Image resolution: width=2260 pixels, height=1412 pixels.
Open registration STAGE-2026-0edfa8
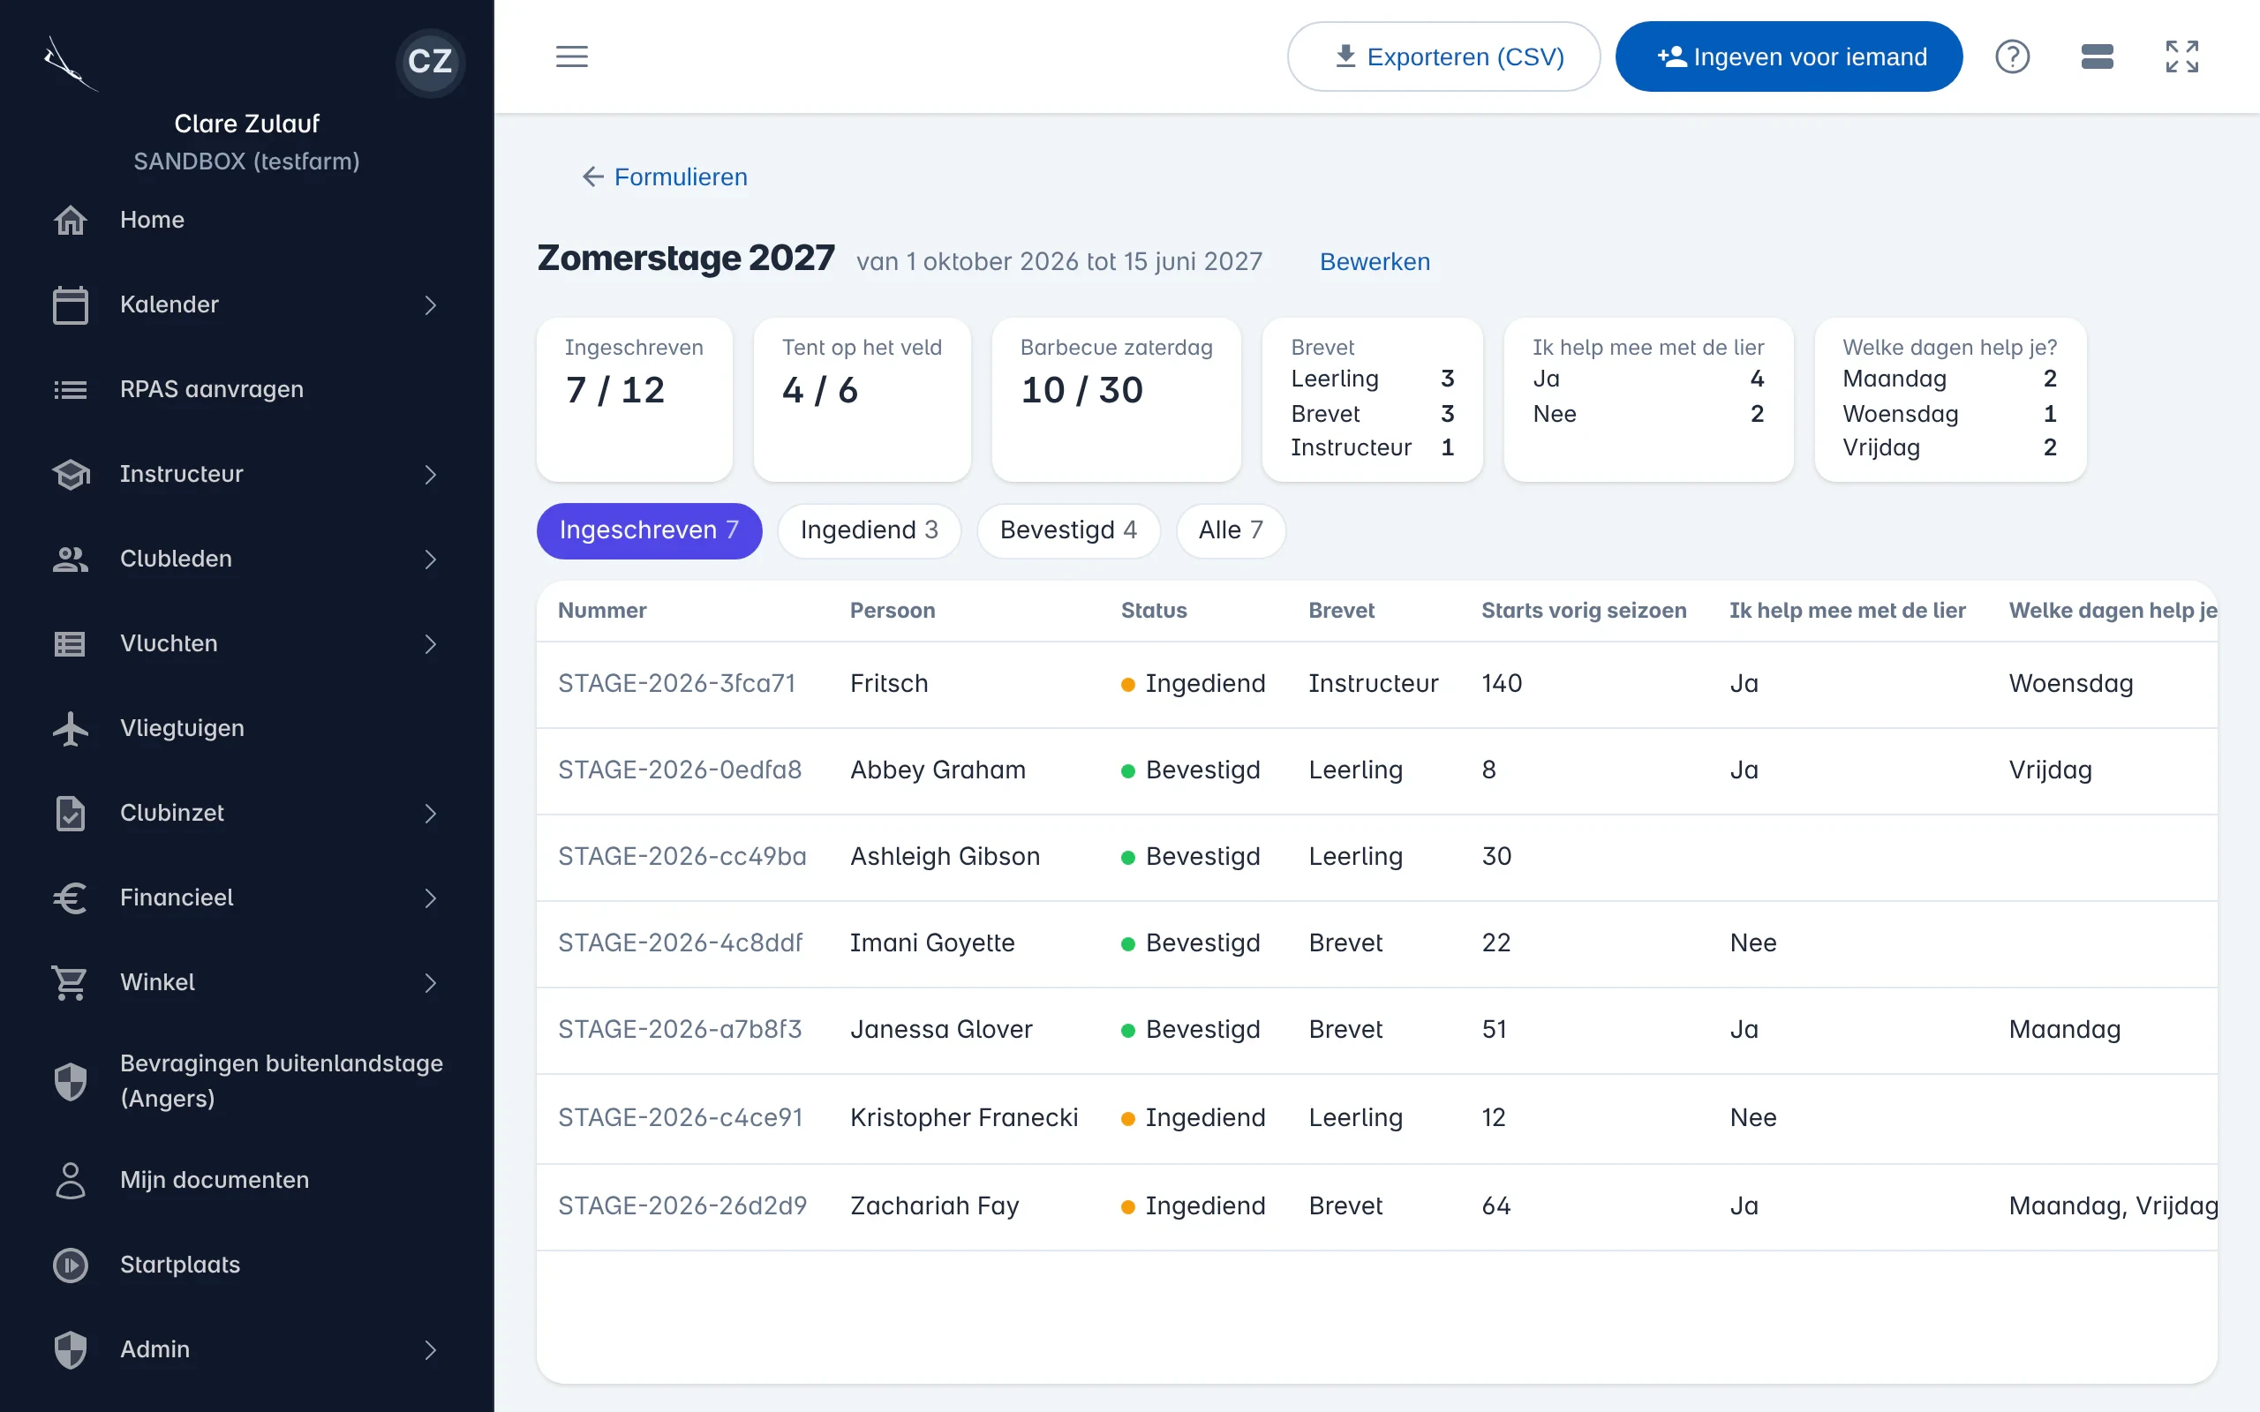coord(679,770)
